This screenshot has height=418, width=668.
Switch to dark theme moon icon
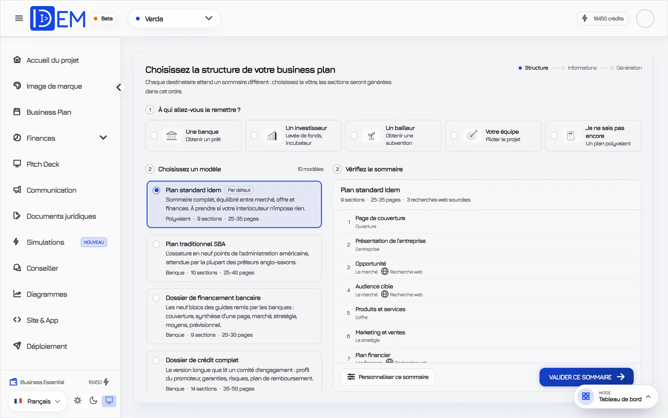93,401
